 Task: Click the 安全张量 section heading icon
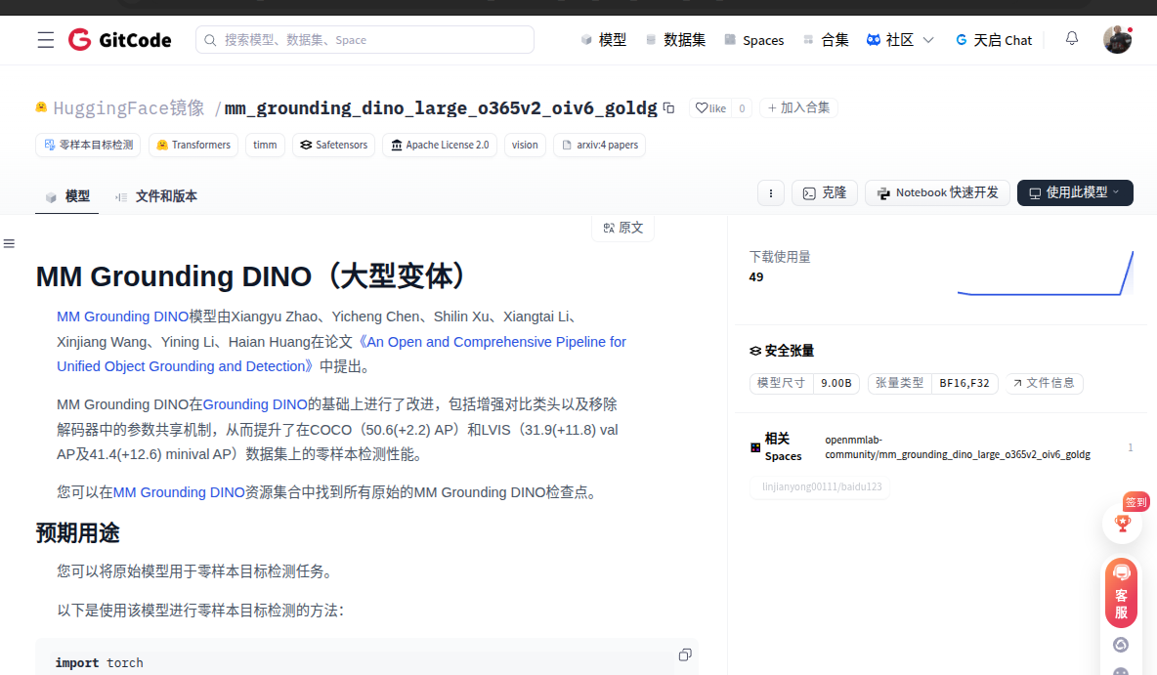754,351
